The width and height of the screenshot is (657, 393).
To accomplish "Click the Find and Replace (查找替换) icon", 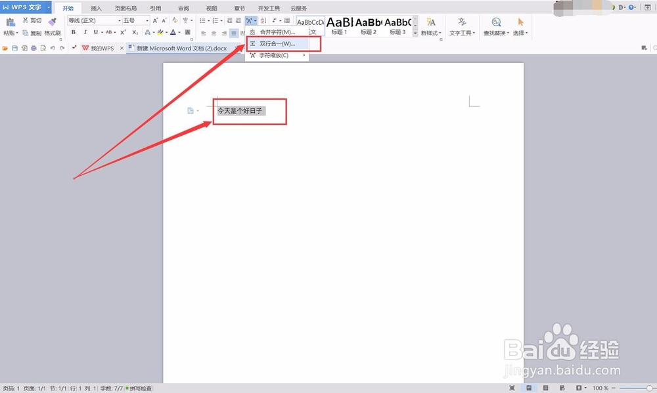I will [x=496, y=22].
